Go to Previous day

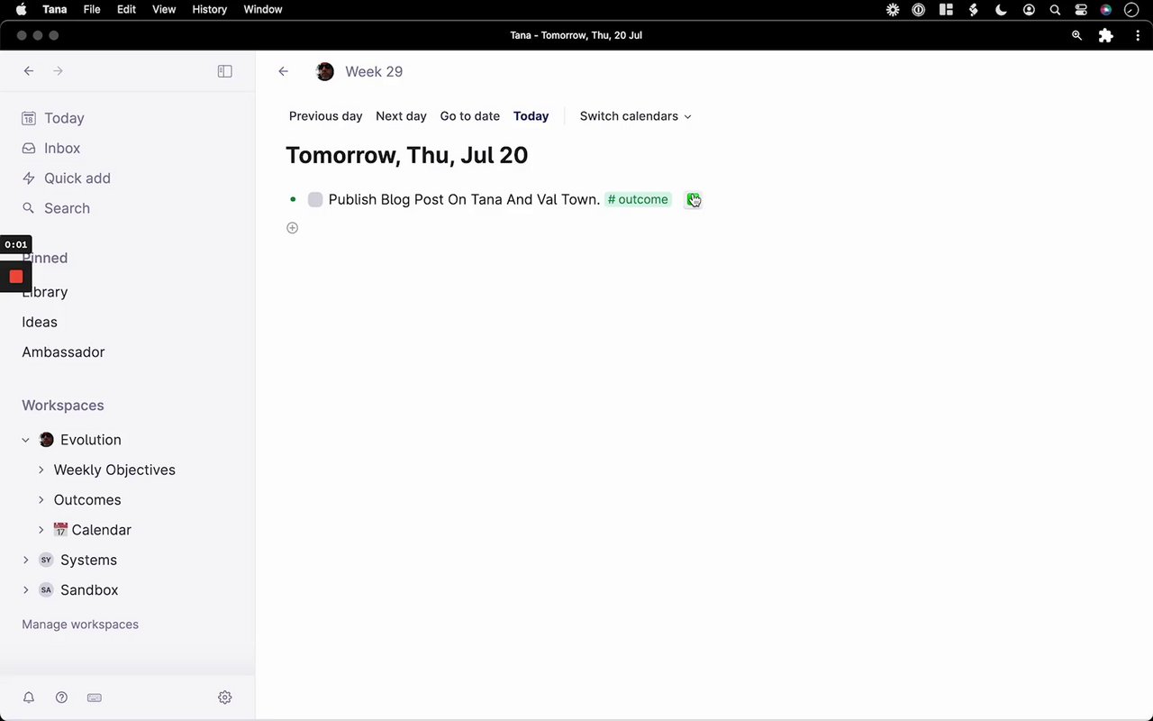(x=325, y=116)
